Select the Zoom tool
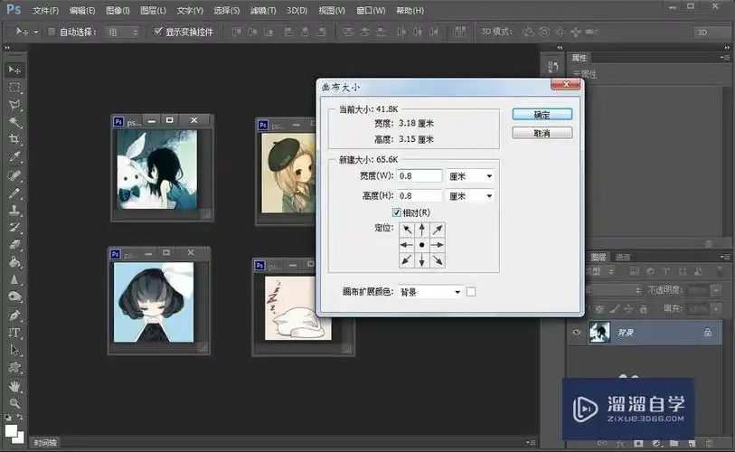 tap(14, 403)
